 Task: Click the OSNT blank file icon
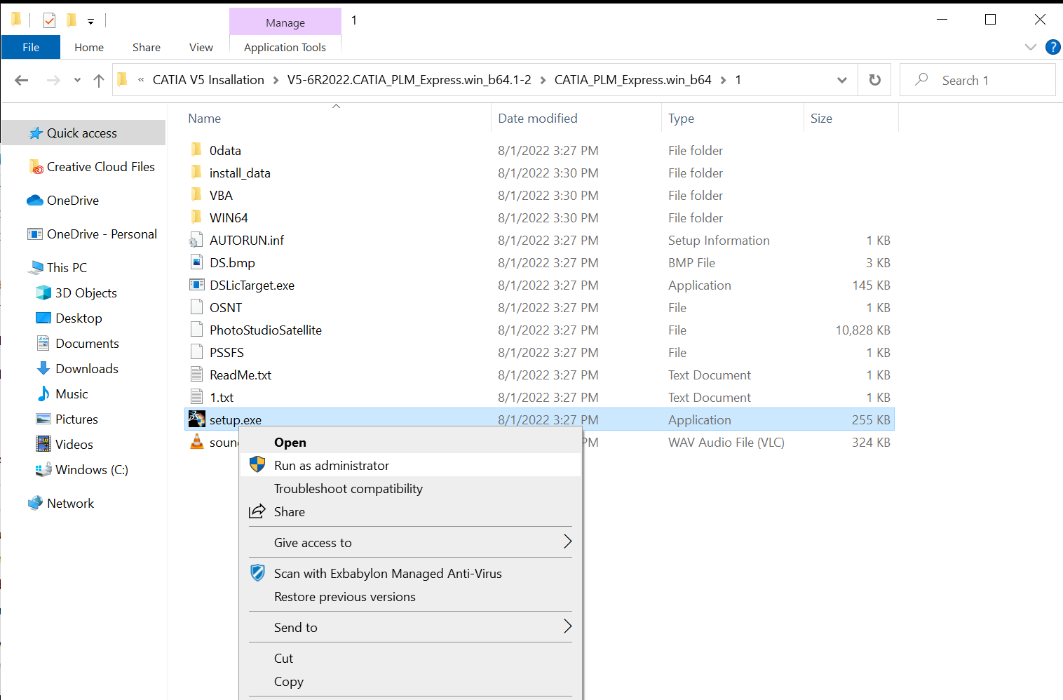click(197, 307)
